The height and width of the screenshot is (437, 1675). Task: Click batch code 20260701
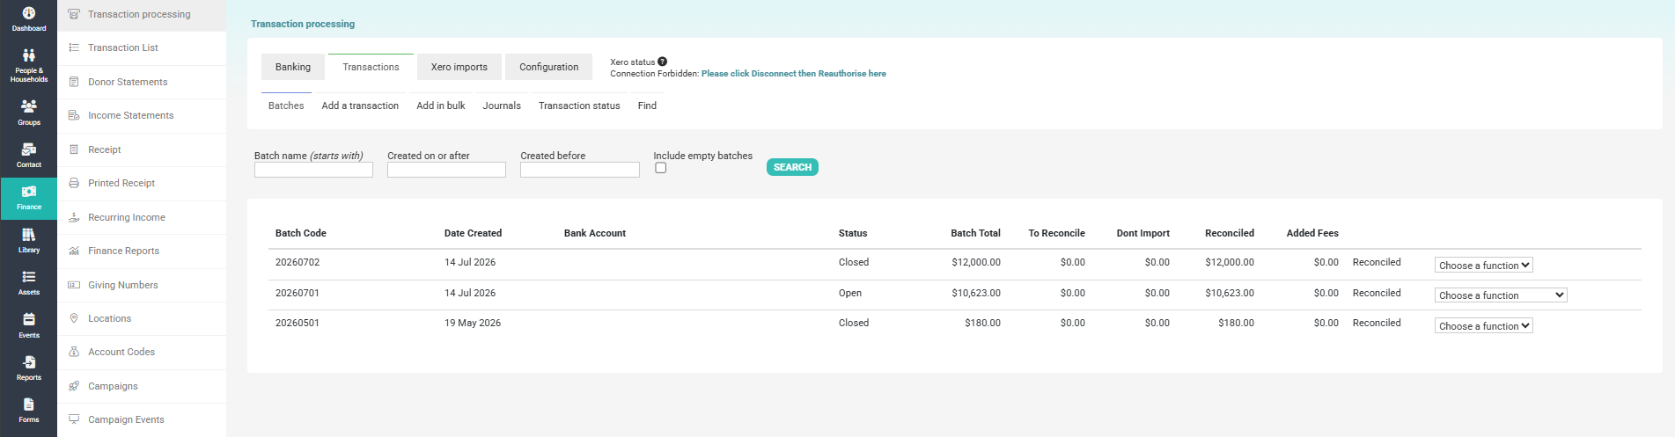(x=298, y=293)
